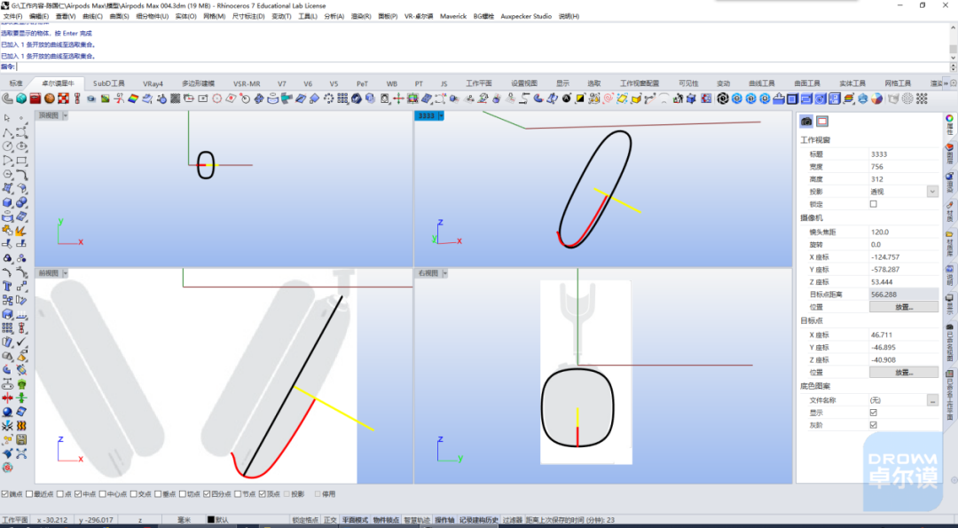Click the red rectangle icon beside camera icon
Image resolution: width=958 pixels, height=528 pixels.
coord(822,122)
